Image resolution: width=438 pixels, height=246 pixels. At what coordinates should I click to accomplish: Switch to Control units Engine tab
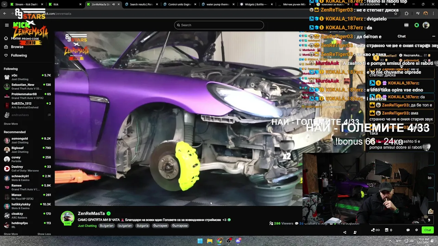click(x=179, y=4)
